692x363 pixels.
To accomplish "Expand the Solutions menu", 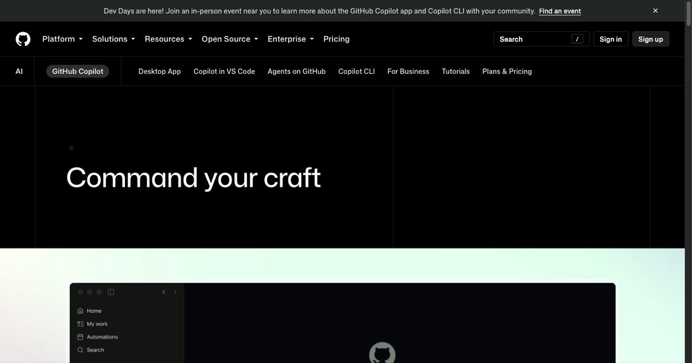I will click(x=114, y=39).
